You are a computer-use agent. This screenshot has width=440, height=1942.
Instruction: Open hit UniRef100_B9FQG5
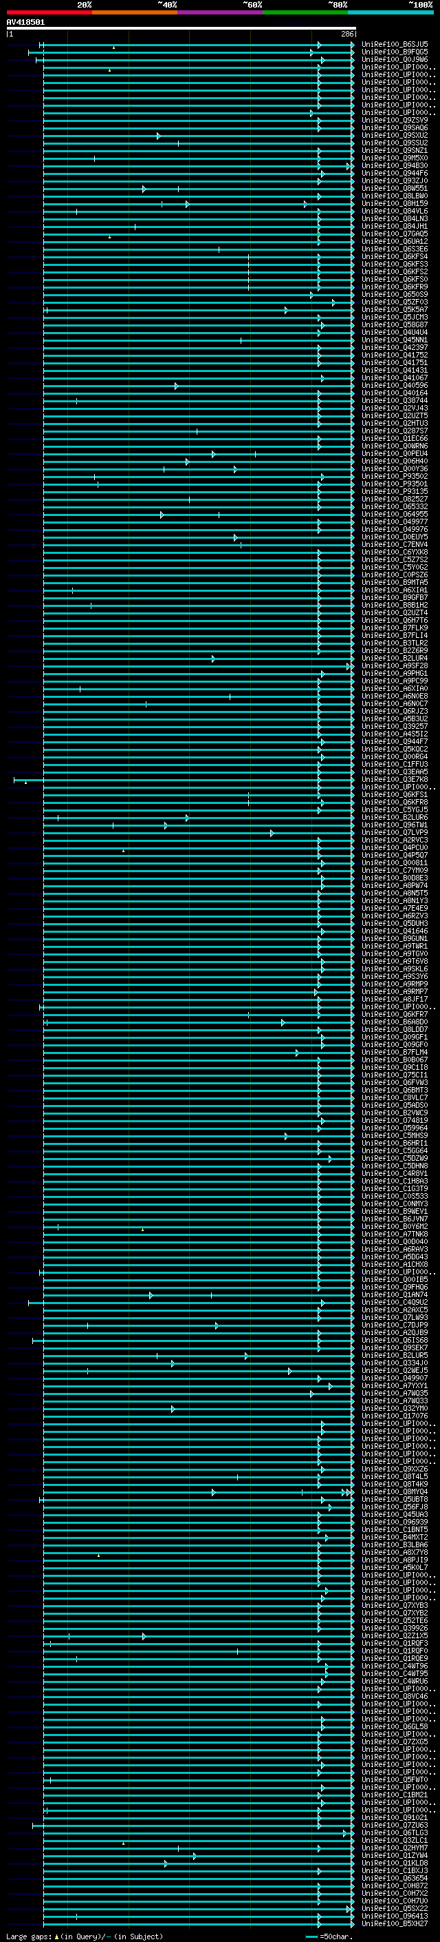click(x=395, y=52)
